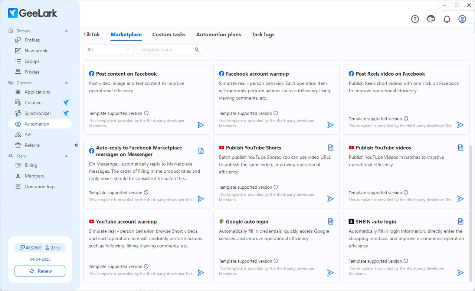This screenshot has width=475, height=291.
Task: Open the customer support robot icon
Action: (431, 19)
